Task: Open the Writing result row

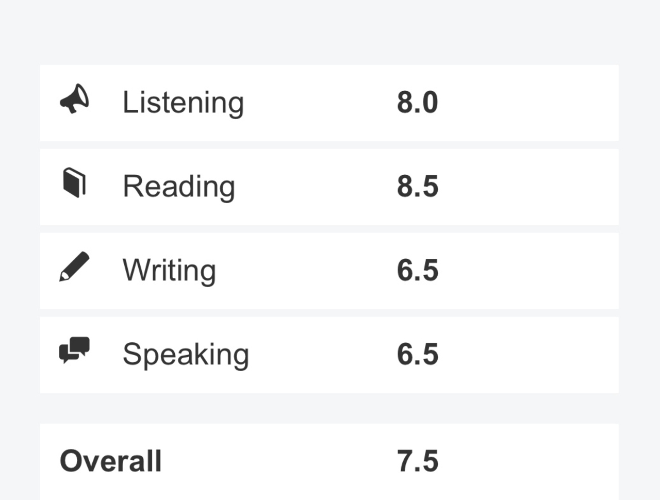Action: click(329, 271)
